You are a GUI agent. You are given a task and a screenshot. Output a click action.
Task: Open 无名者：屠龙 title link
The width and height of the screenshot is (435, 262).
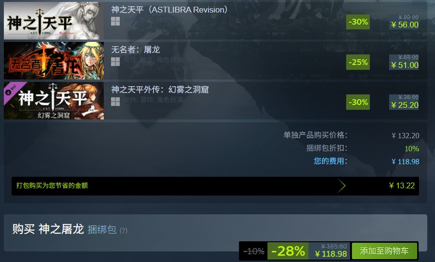click(135, 50)
